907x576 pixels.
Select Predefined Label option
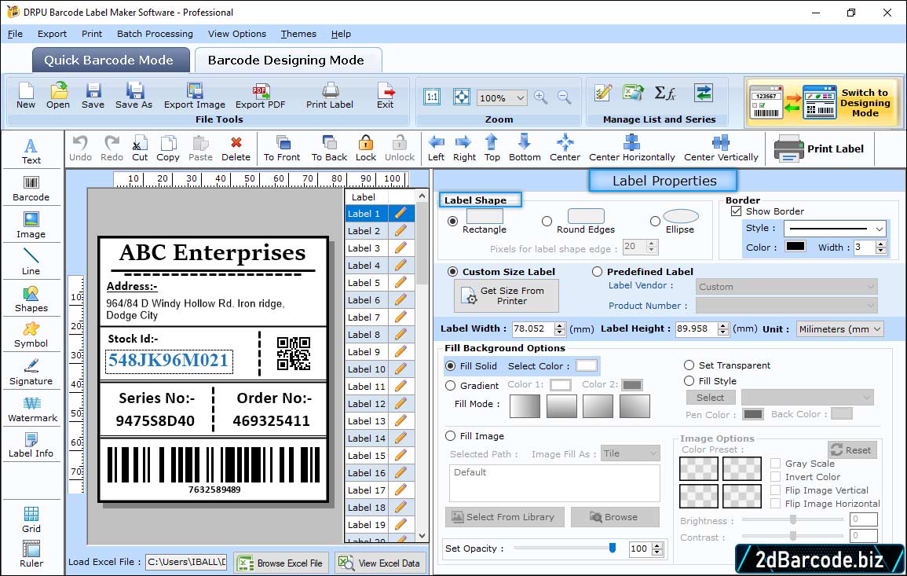coord(597,272)
